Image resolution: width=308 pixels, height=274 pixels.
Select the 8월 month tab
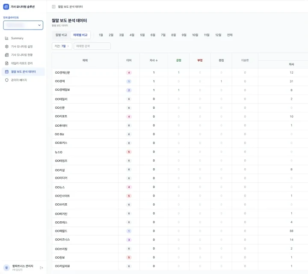pyautogui.click(x=173, y=35)
